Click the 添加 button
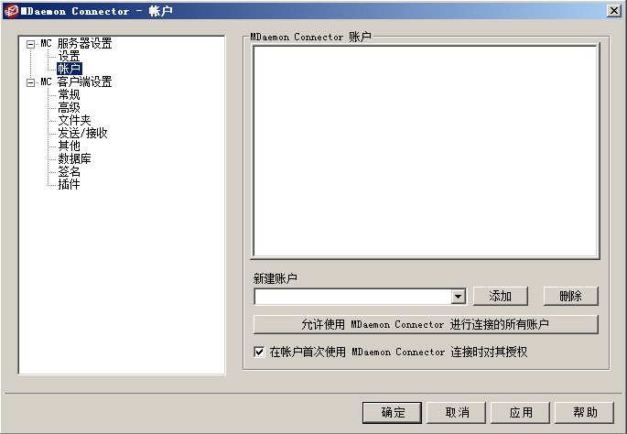This screenshot has height=434, width=627. [x=501, y=297]
